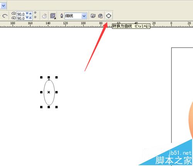This screenshot has height=166, width=193.
Task: Click the starting angle field showing 90.0
Action: click(x=21, y=14)
